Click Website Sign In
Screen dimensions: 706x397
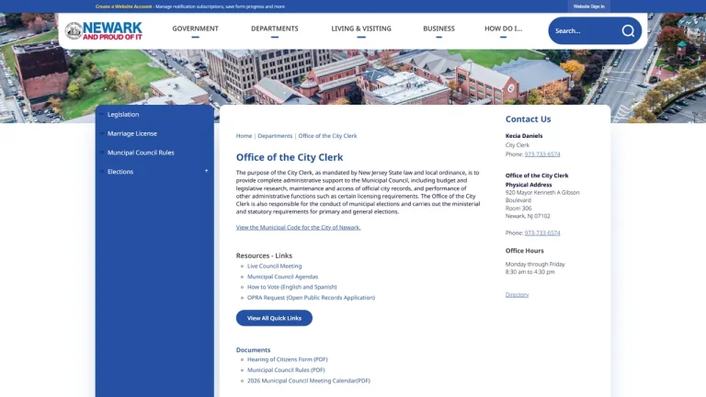pyautogui.click(x=588, y=6)
